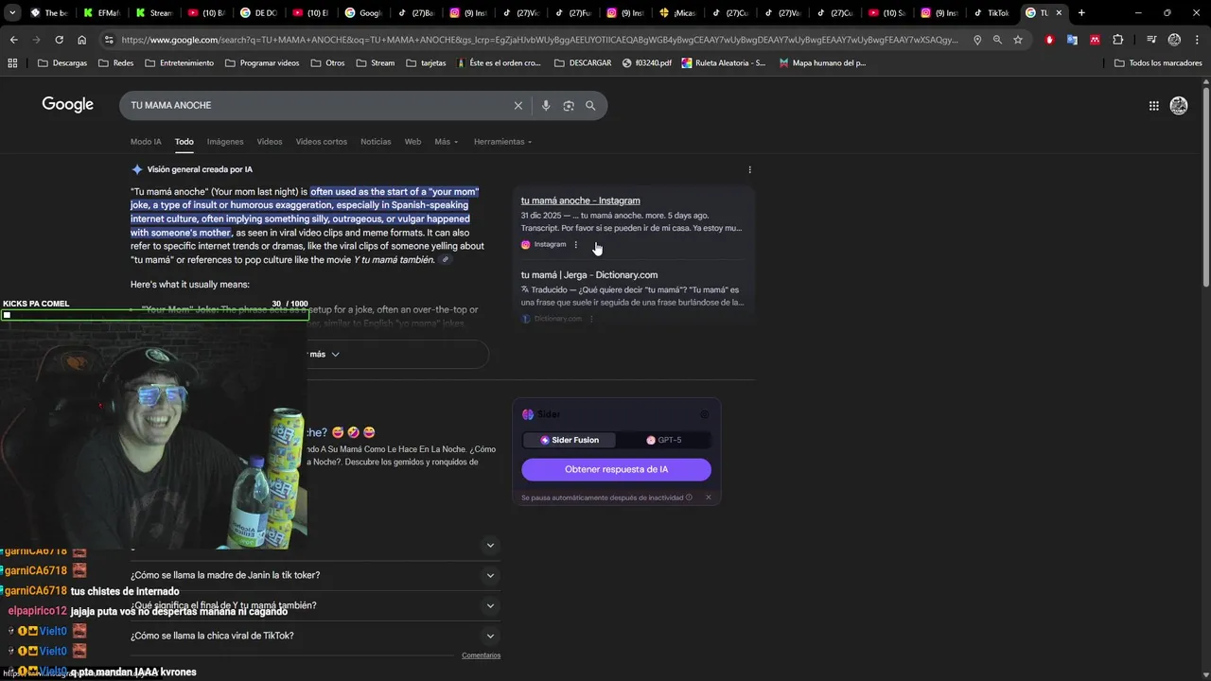Submit search with the magnifier icon
This screenshot has height=681, width=1211.
tap(590, 106)
